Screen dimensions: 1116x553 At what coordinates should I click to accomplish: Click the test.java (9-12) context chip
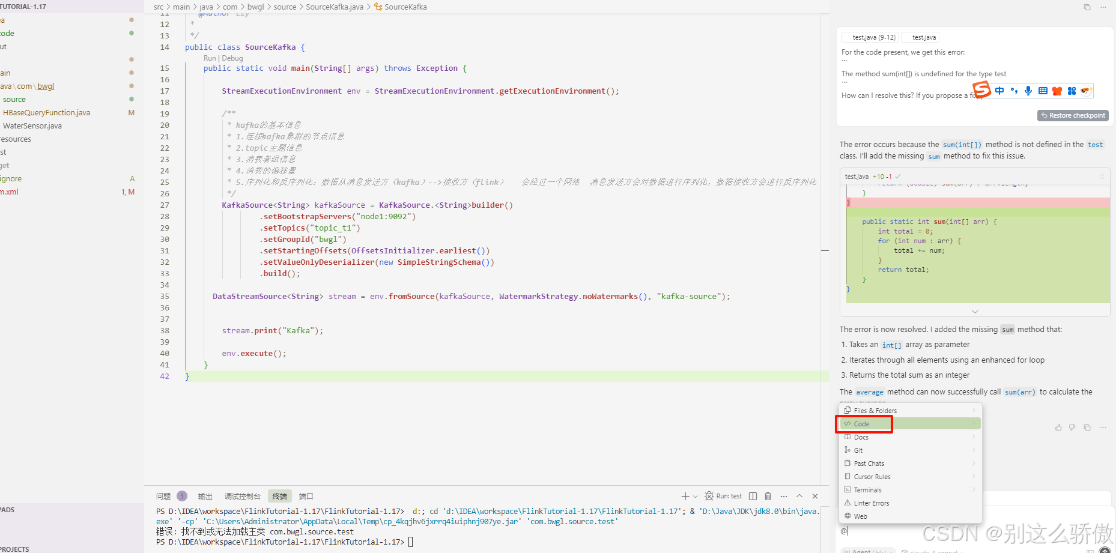pos(870,37)
